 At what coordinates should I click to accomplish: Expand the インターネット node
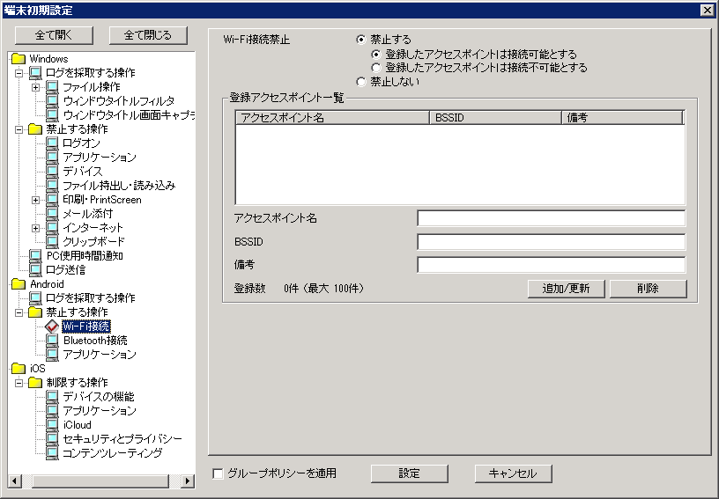(x=35, y=228)
